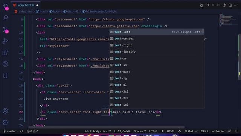Open the Source Control view icon
Viewport: 241px width, 136px height.
click(x=6, y=30)
